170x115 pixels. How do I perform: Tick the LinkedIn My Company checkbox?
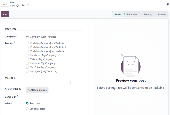click(27, 63)
